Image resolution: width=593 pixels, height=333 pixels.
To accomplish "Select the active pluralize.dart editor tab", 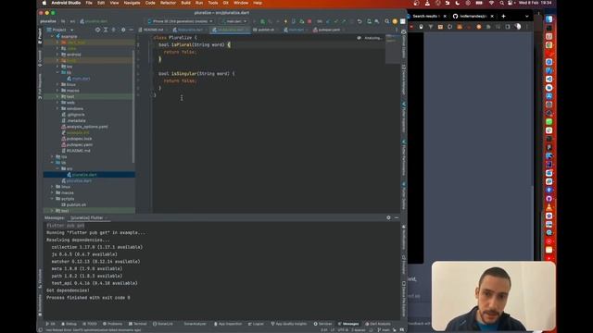I will [231, 30].
